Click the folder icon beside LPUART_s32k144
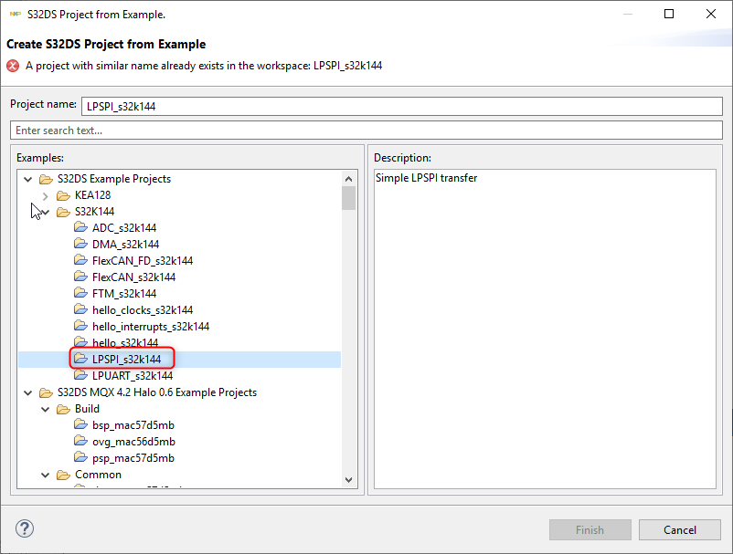Screen dimensions: 733x554 (x=80, y=375)
